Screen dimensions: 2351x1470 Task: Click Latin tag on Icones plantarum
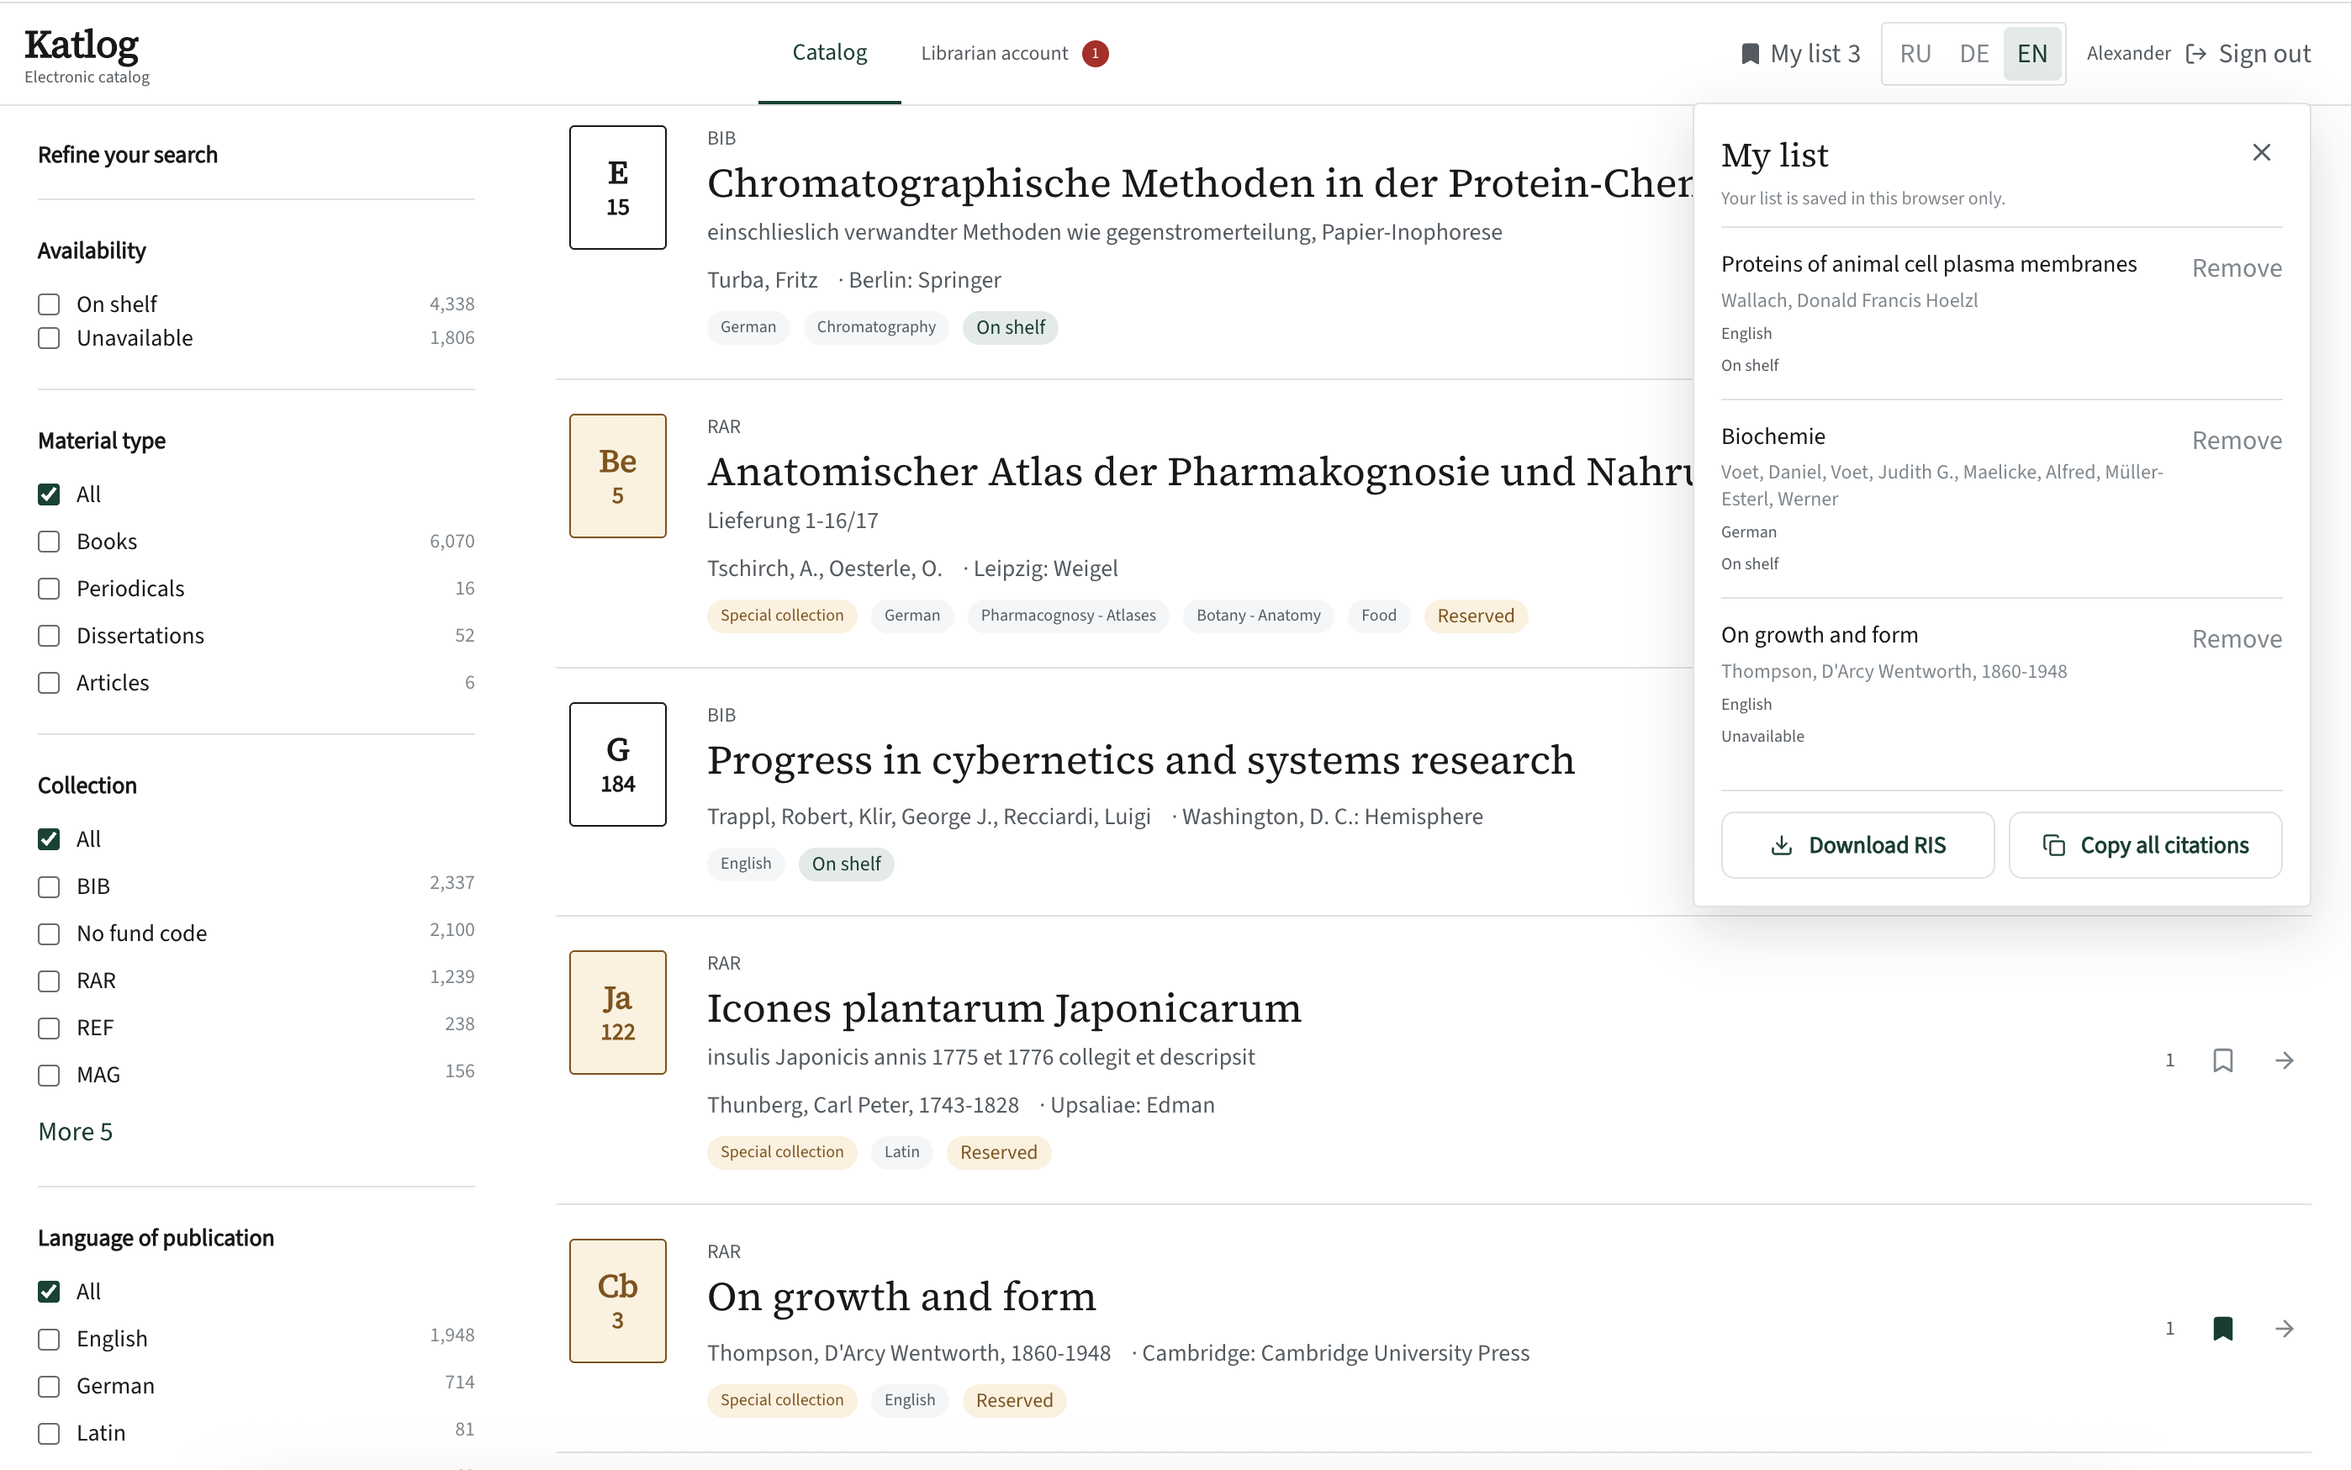click(x=901, y=1152)
